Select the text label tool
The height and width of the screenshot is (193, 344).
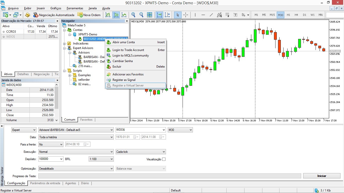(235, 15)
